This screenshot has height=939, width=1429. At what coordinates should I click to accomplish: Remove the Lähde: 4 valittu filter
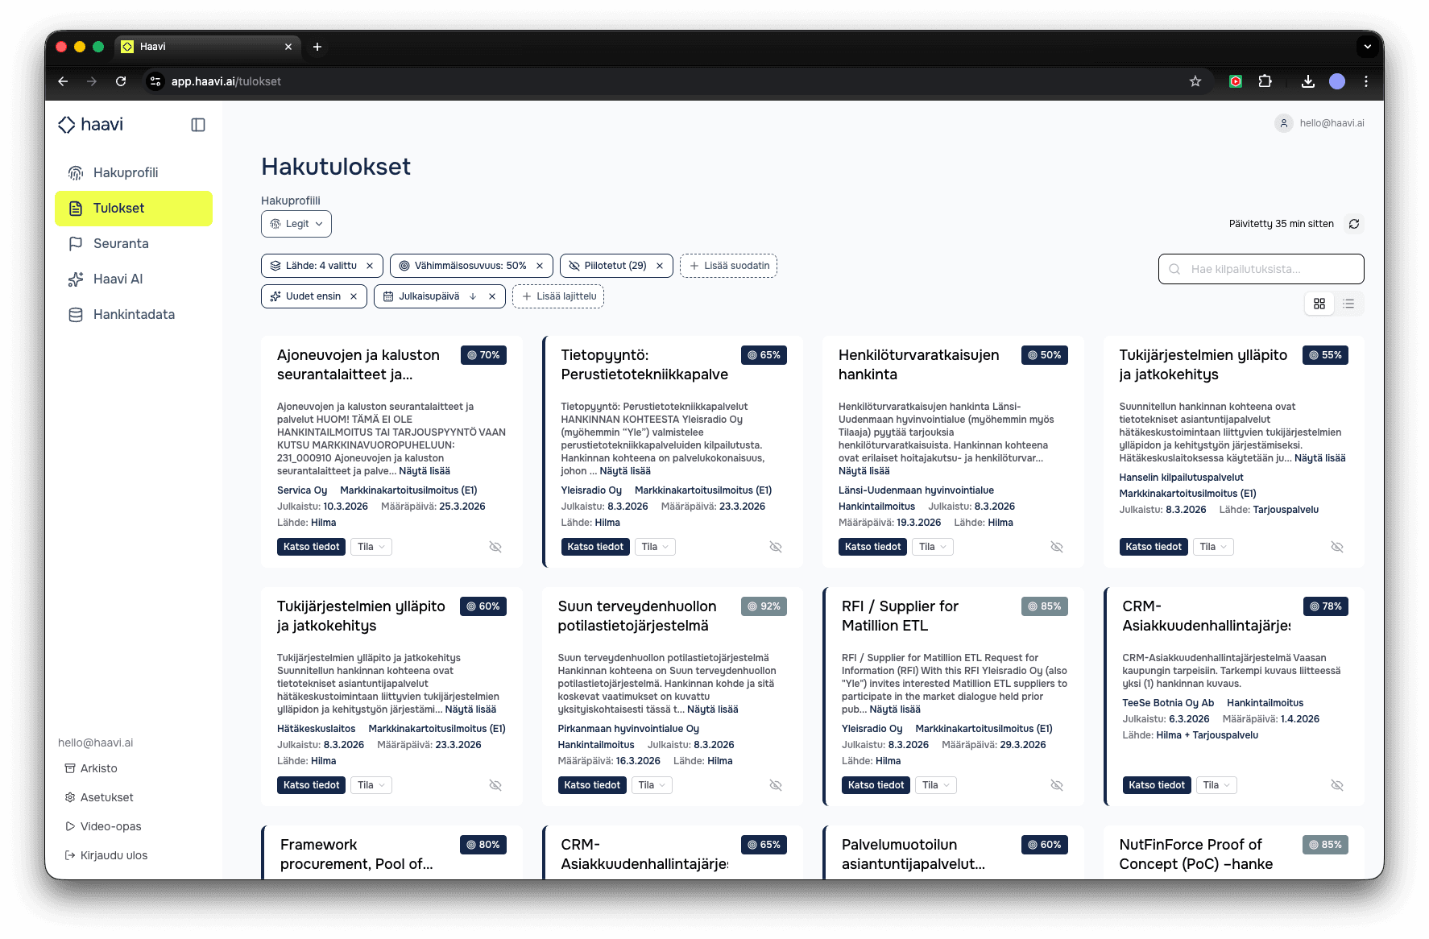click(370, 266)
